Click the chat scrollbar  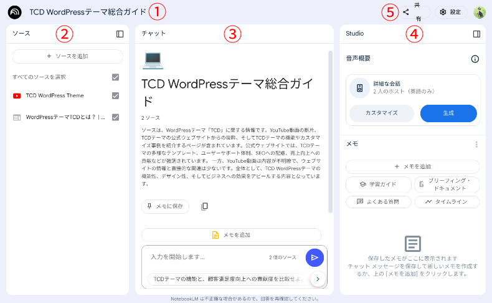tap(331, 132)
